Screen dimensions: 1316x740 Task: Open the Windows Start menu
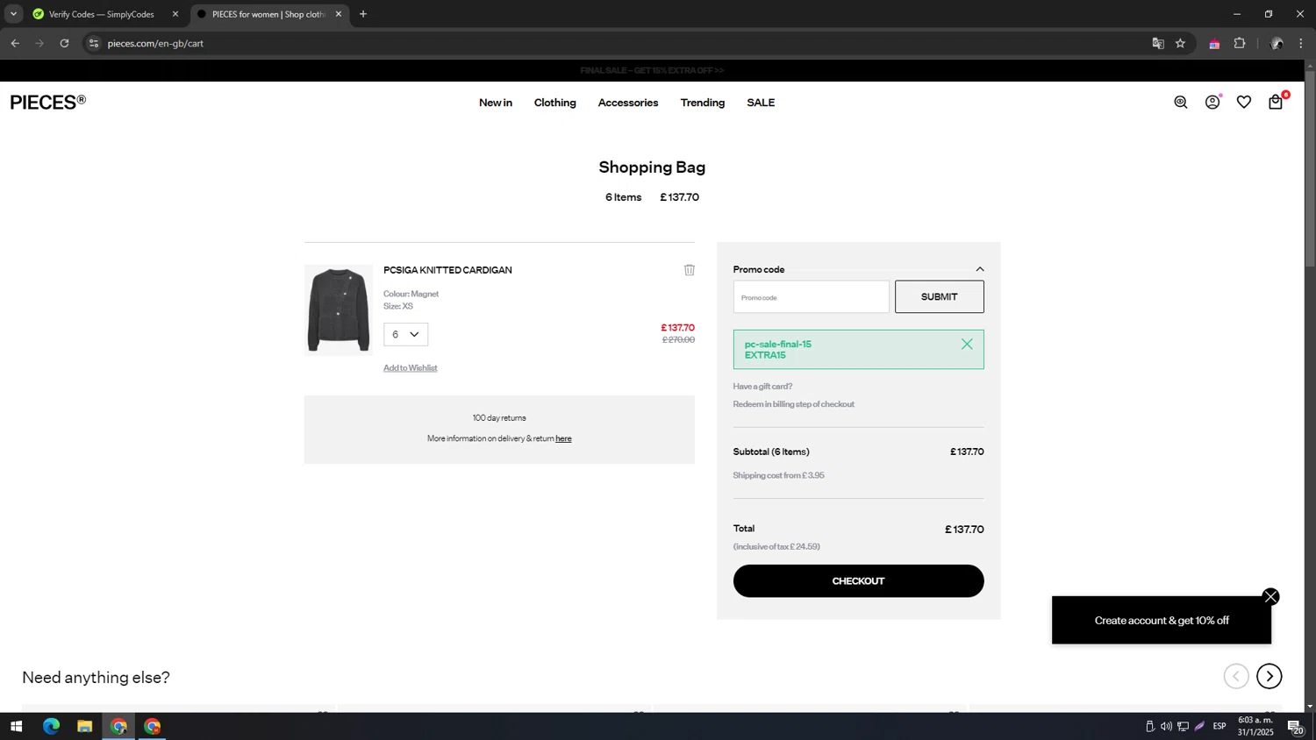click(x=16, y=726)
